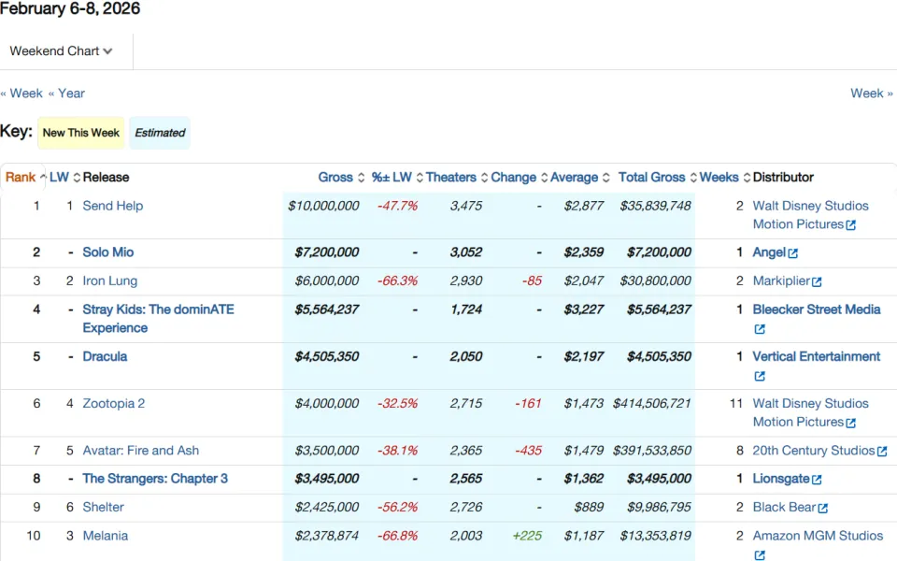
Task: Open external link icon beside 20th Century Studios
Action: click(882, 452)
